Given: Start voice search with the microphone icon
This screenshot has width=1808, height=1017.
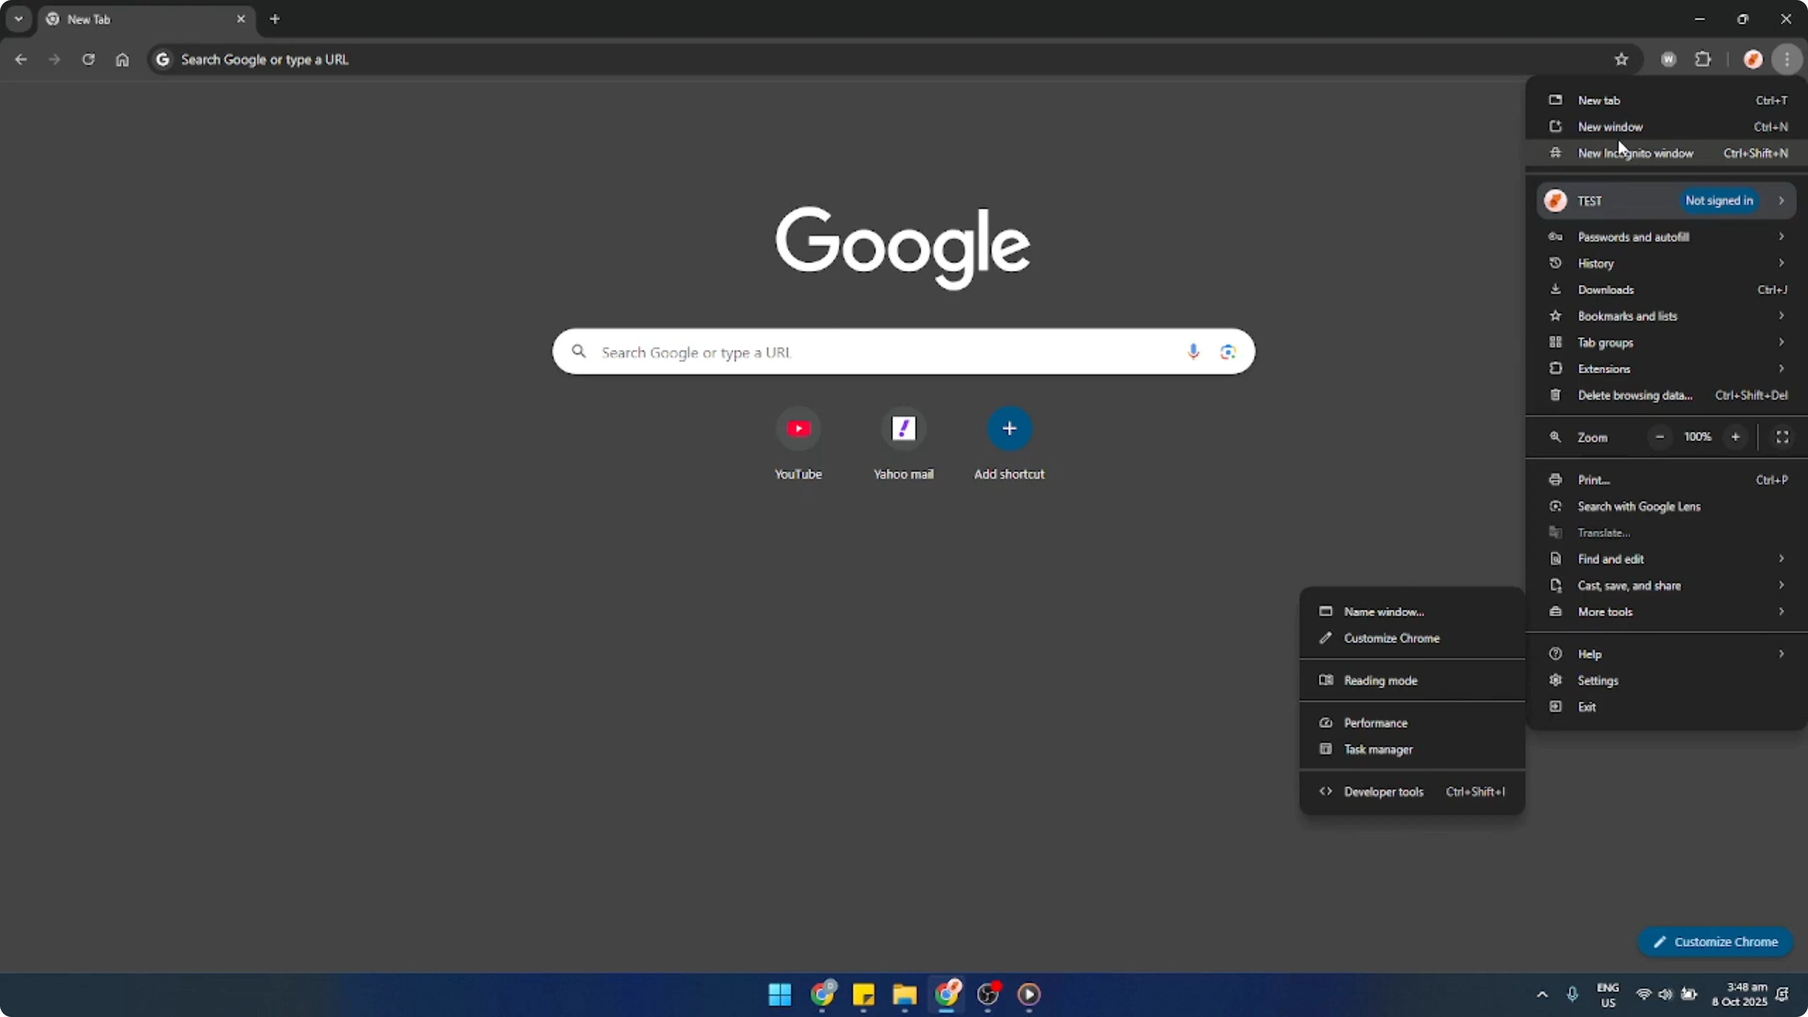Looking at the screenshot, I should [x=1193, y=352].
